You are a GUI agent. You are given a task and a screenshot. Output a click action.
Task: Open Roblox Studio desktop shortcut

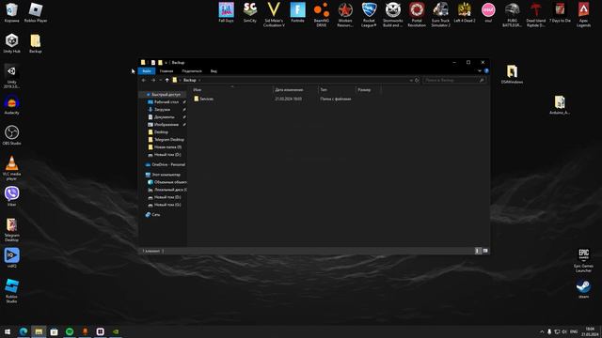tap(11, 290)
